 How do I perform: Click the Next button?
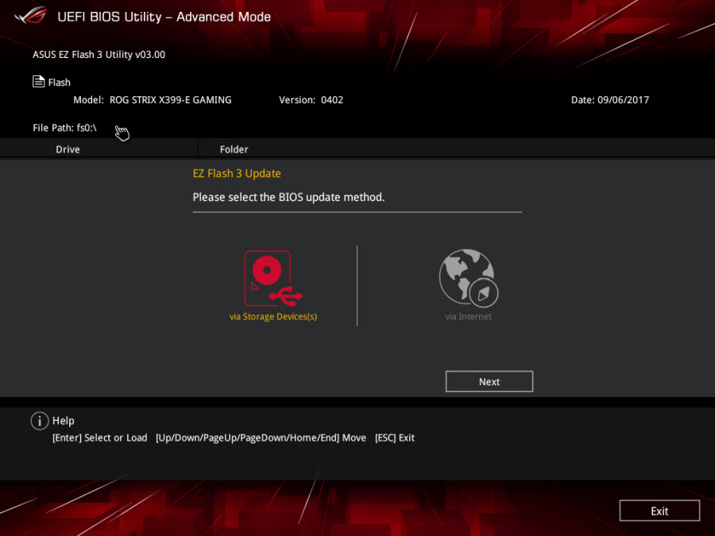(x=489, y=381)
